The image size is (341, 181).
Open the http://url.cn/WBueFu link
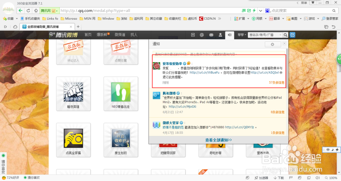204,73
